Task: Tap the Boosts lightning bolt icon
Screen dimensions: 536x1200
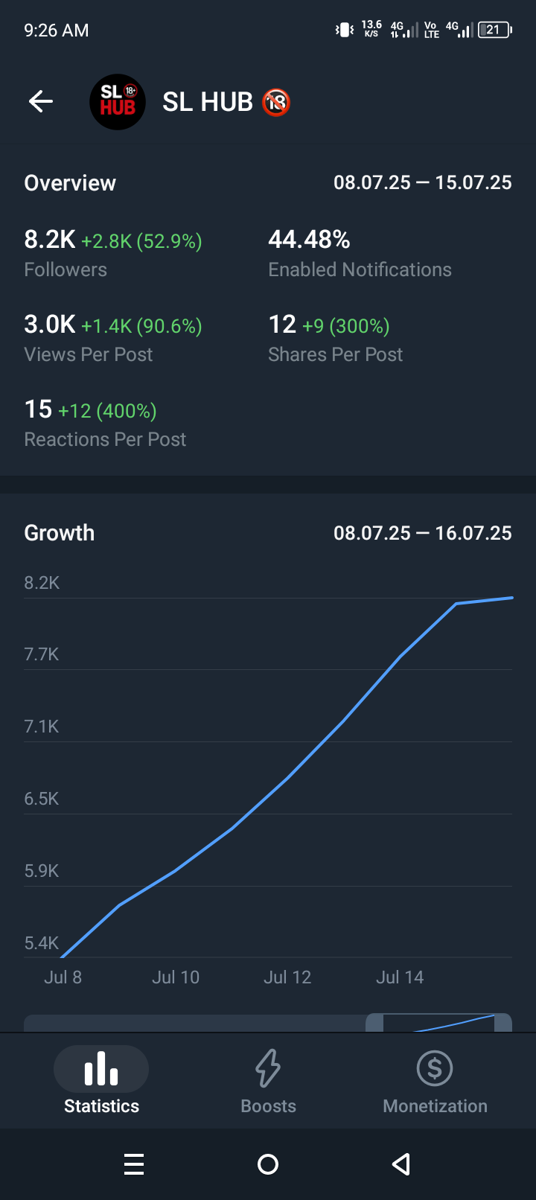Action: tap(268, 1068)
